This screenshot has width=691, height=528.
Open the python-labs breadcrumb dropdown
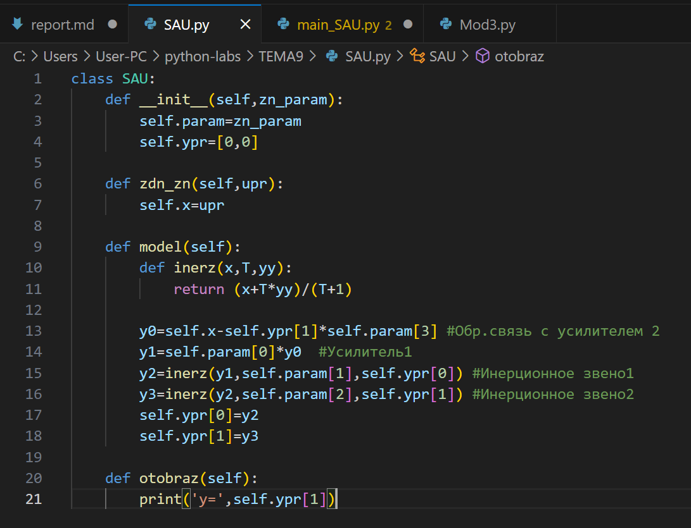[x=203, y=56]
